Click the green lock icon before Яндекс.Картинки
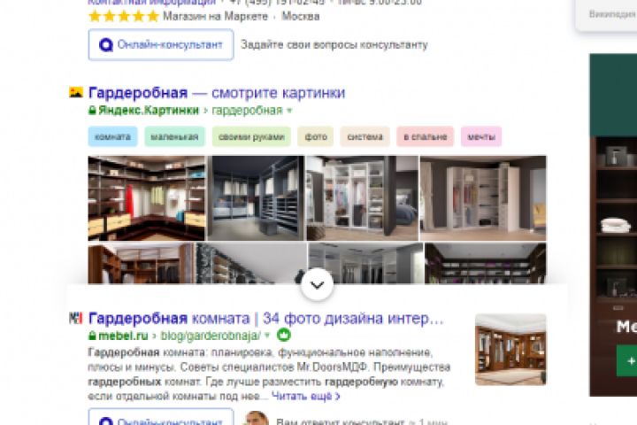This screenshot has width=637, height=425. tap(92, 110)
